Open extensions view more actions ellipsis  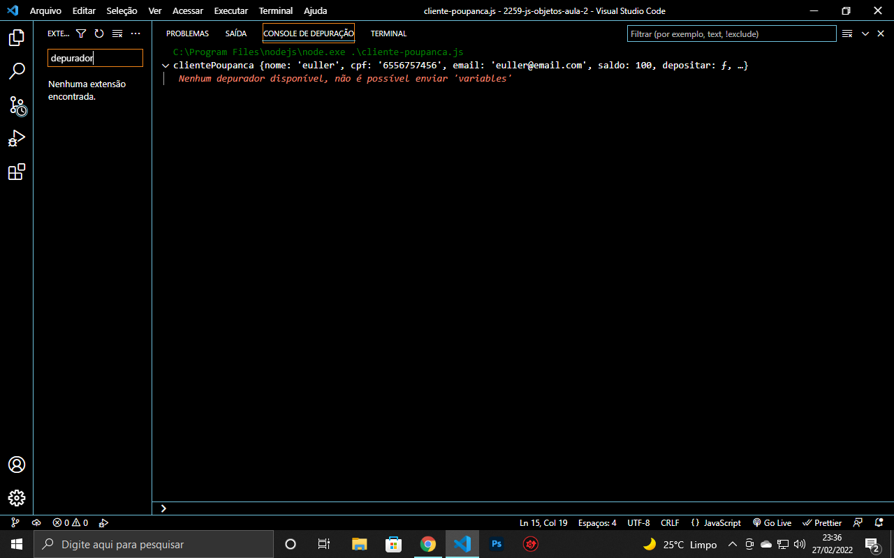[135, 33]
